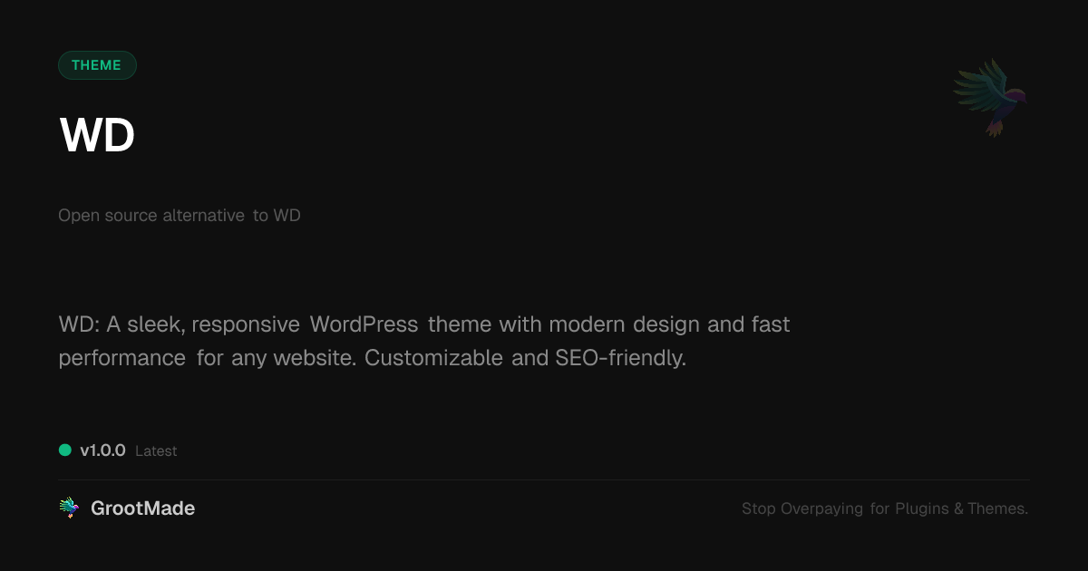1088x571 pixels.
Task: Select the green THEME badge
Action: tap(97, 65)
